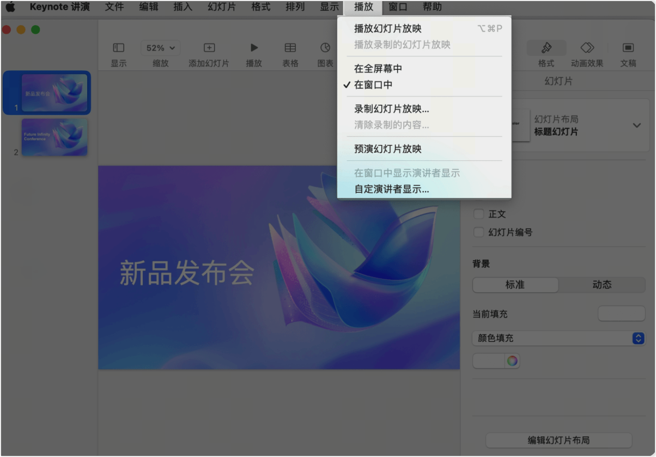Choose 录制幻灯片放映... menu item
Screen dimensions: 656x457
(424, 109)
